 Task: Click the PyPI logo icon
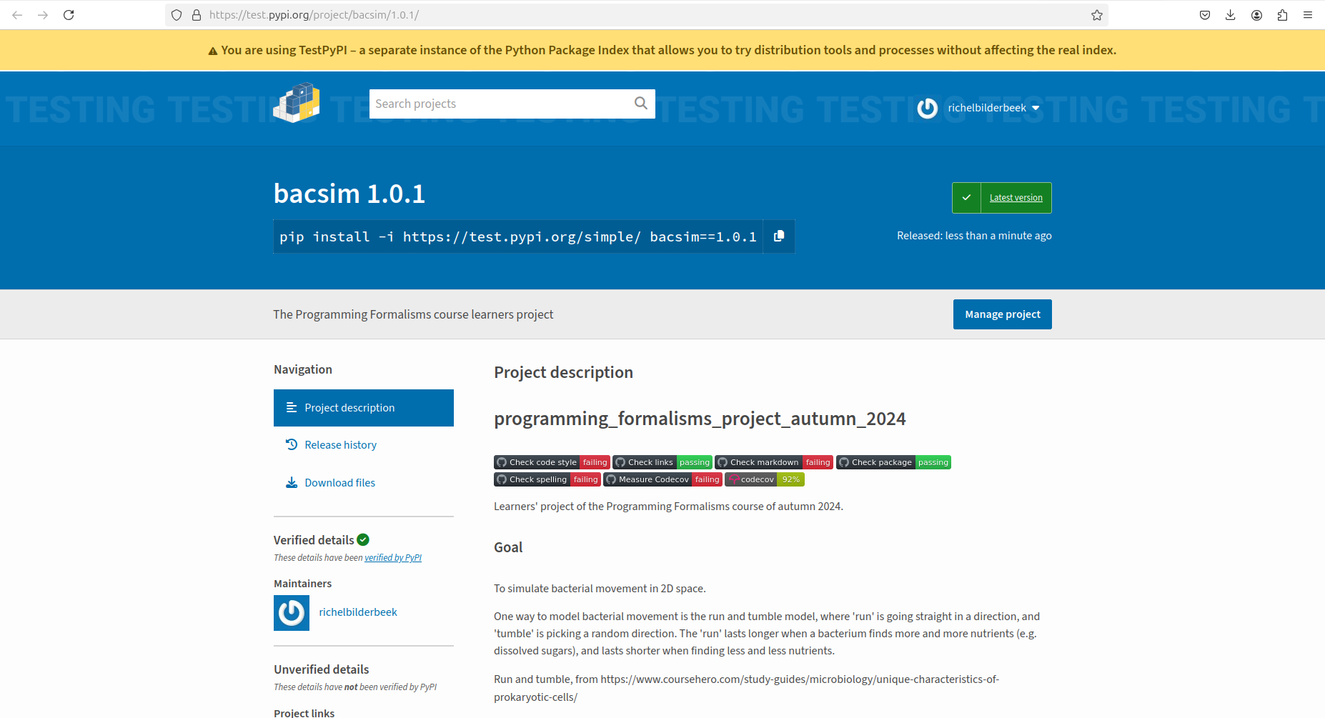[x=296, y=102]
